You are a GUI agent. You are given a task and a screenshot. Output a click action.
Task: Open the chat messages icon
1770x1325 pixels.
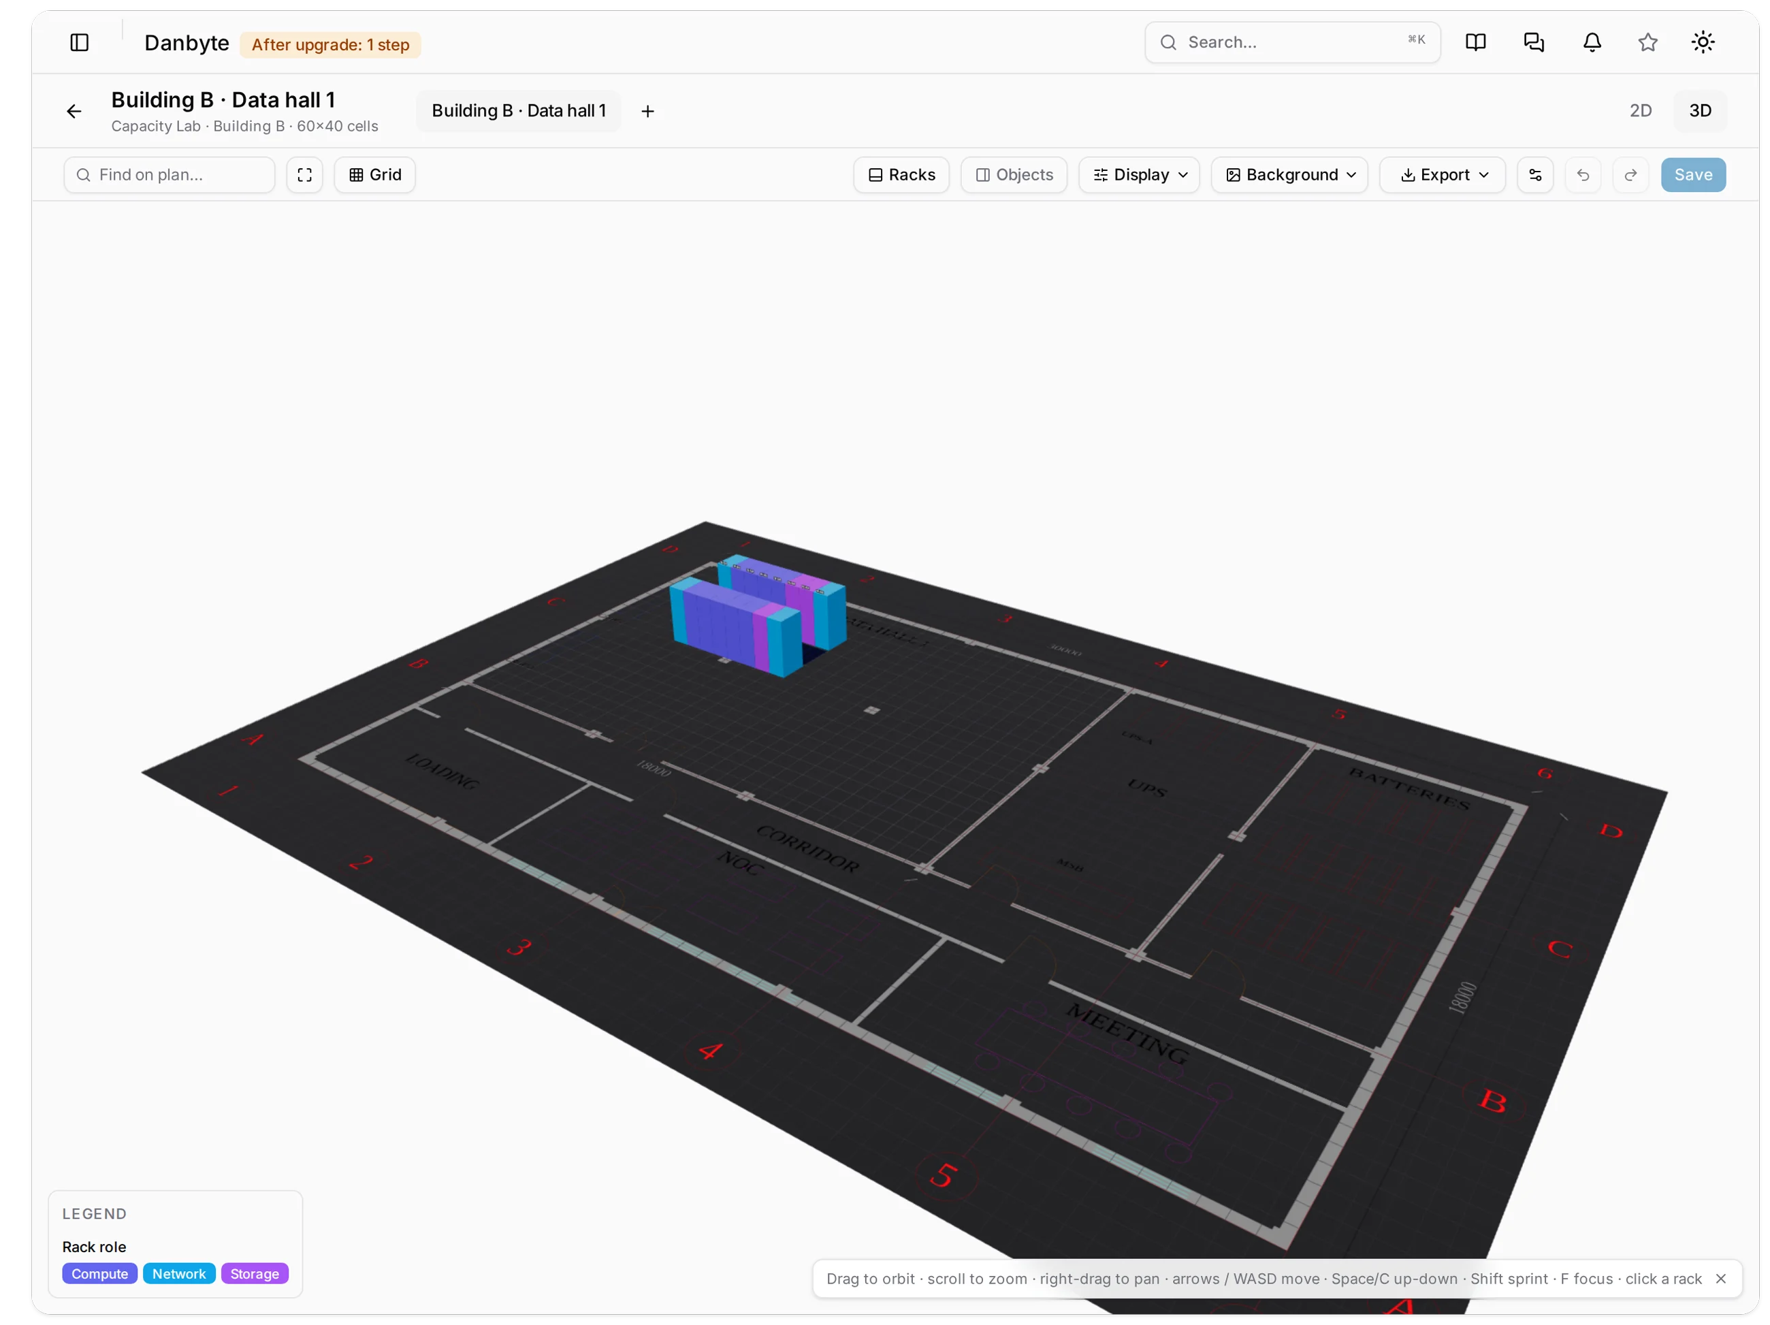[x=1533, y=42]
